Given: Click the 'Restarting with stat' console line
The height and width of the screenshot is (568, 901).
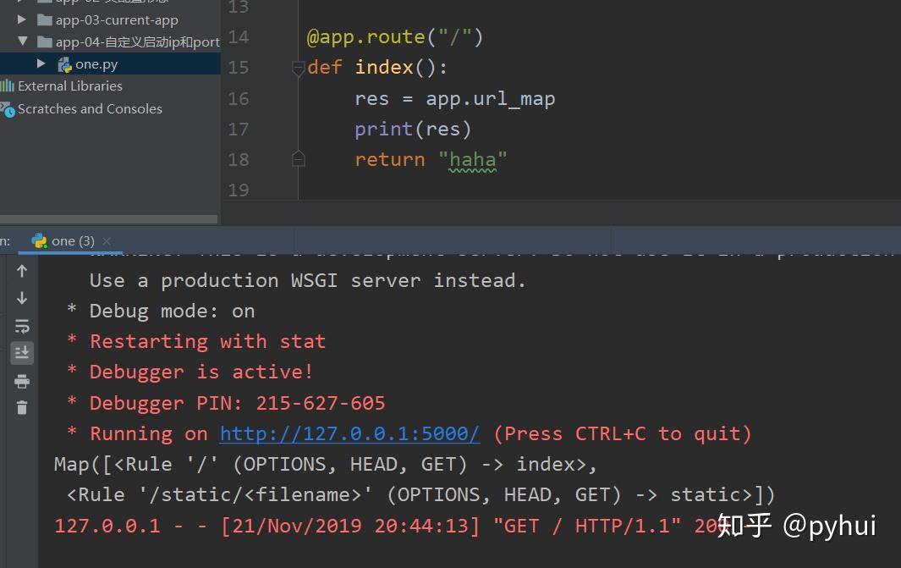Looking at the screenshot, I should (x=207, y=341).
